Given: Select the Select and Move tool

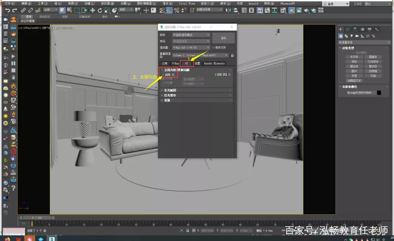Looking at the screenshot, I should tap(94, 10).
